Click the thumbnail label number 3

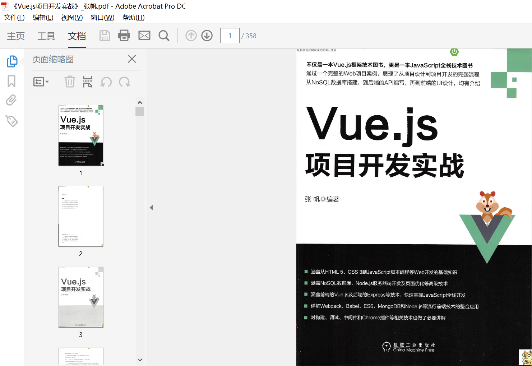pyautogui.click(x=81, y=335)
